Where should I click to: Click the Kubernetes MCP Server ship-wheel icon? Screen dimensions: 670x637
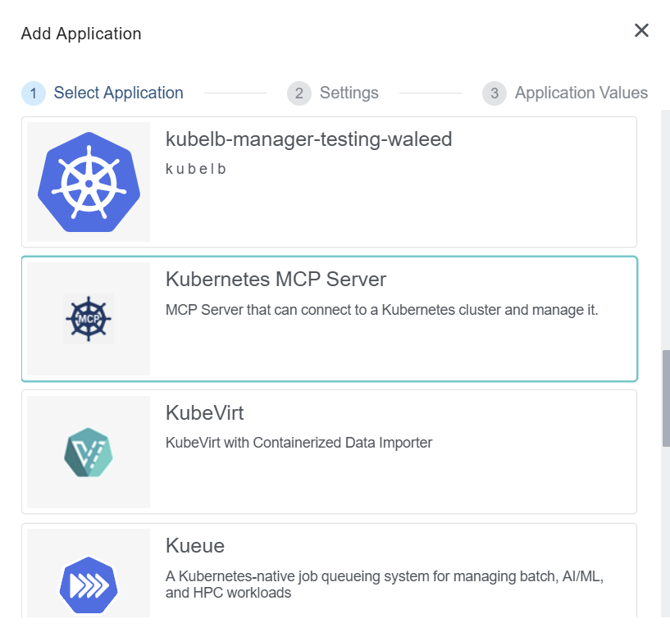pos(88,319)
